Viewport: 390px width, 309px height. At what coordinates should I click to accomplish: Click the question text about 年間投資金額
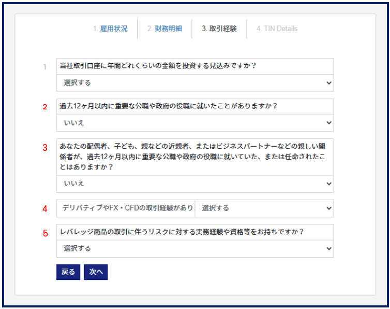[x=158, y=66]
